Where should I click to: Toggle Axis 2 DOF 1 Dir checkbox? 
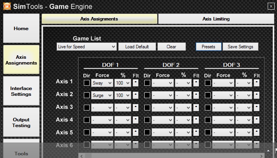[87, 95]
